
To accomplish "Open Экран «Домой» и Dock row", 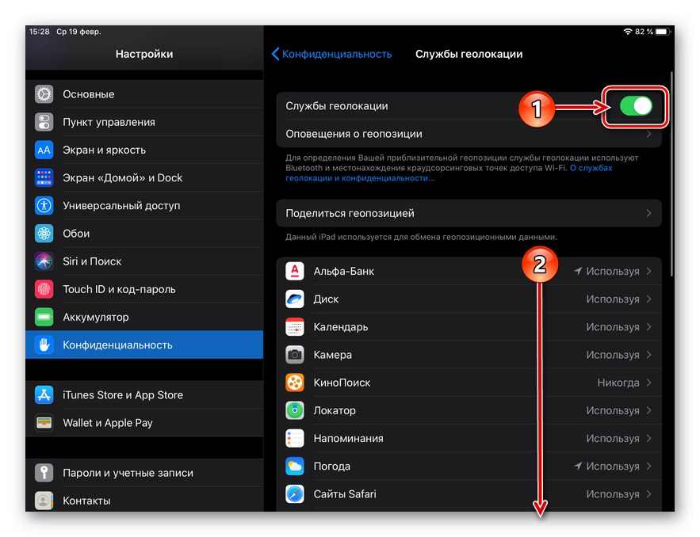I will click(144, 177).
